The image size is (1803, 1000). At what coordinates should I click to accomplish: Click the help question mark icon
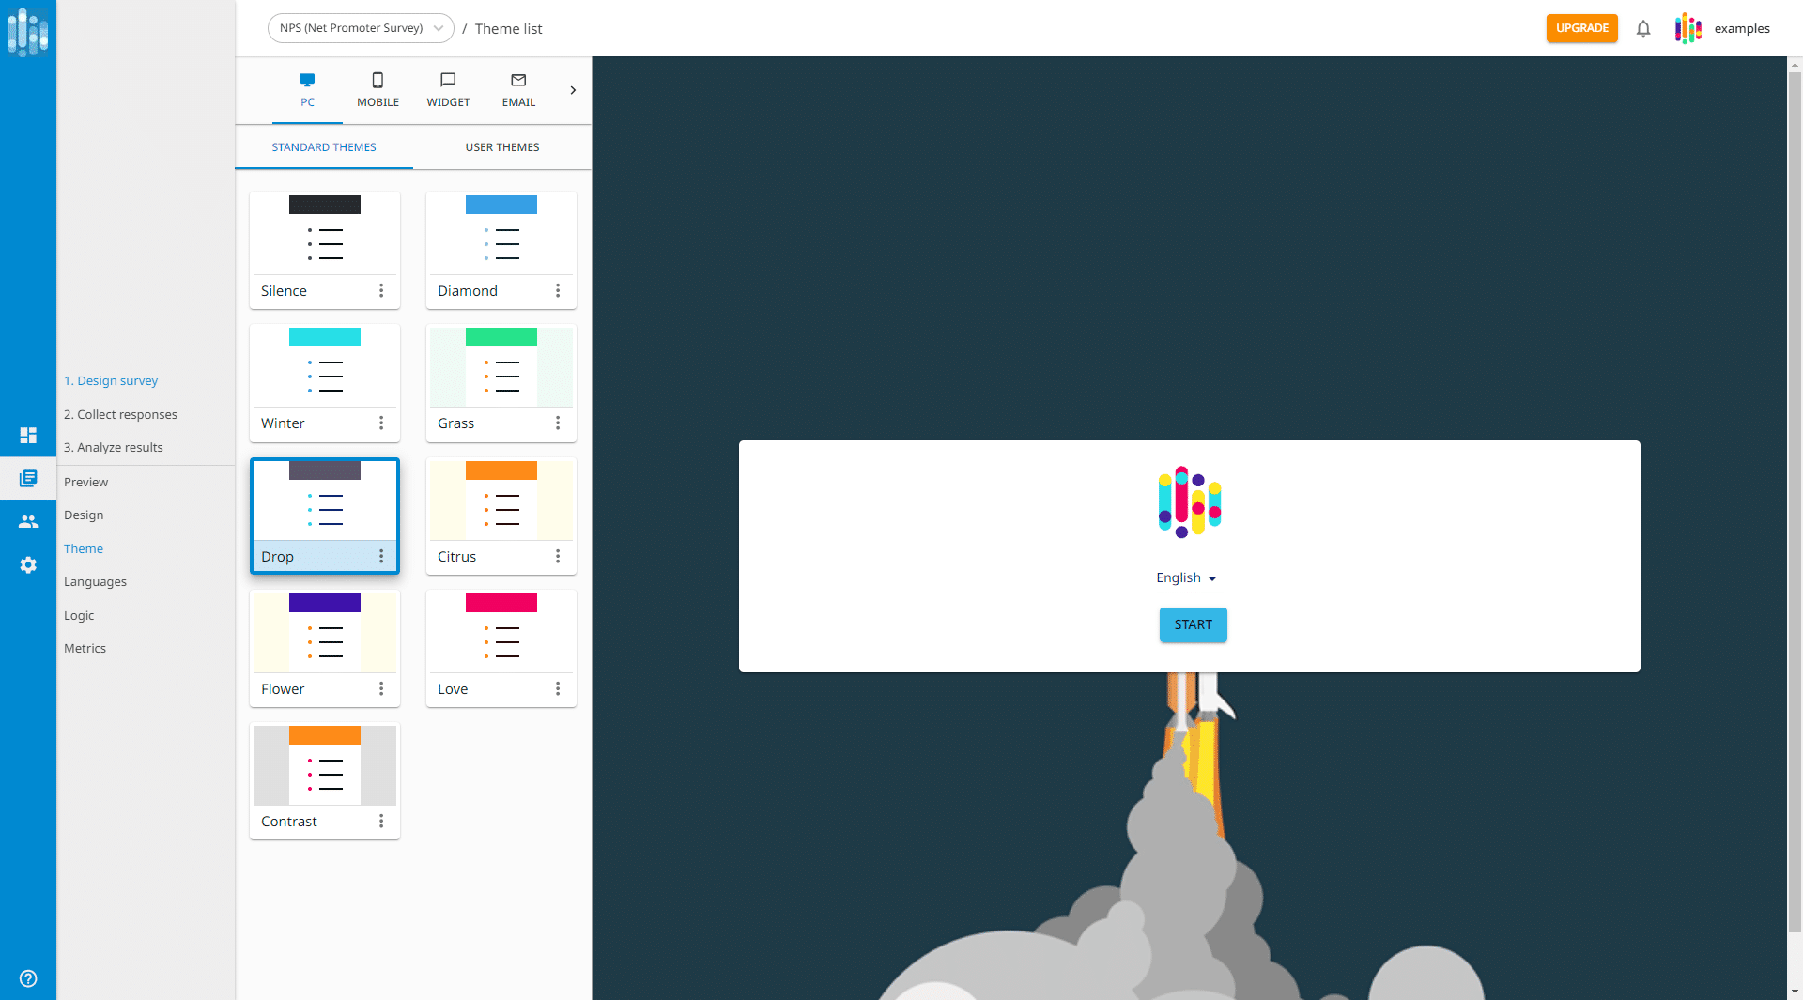coord(28,978)
